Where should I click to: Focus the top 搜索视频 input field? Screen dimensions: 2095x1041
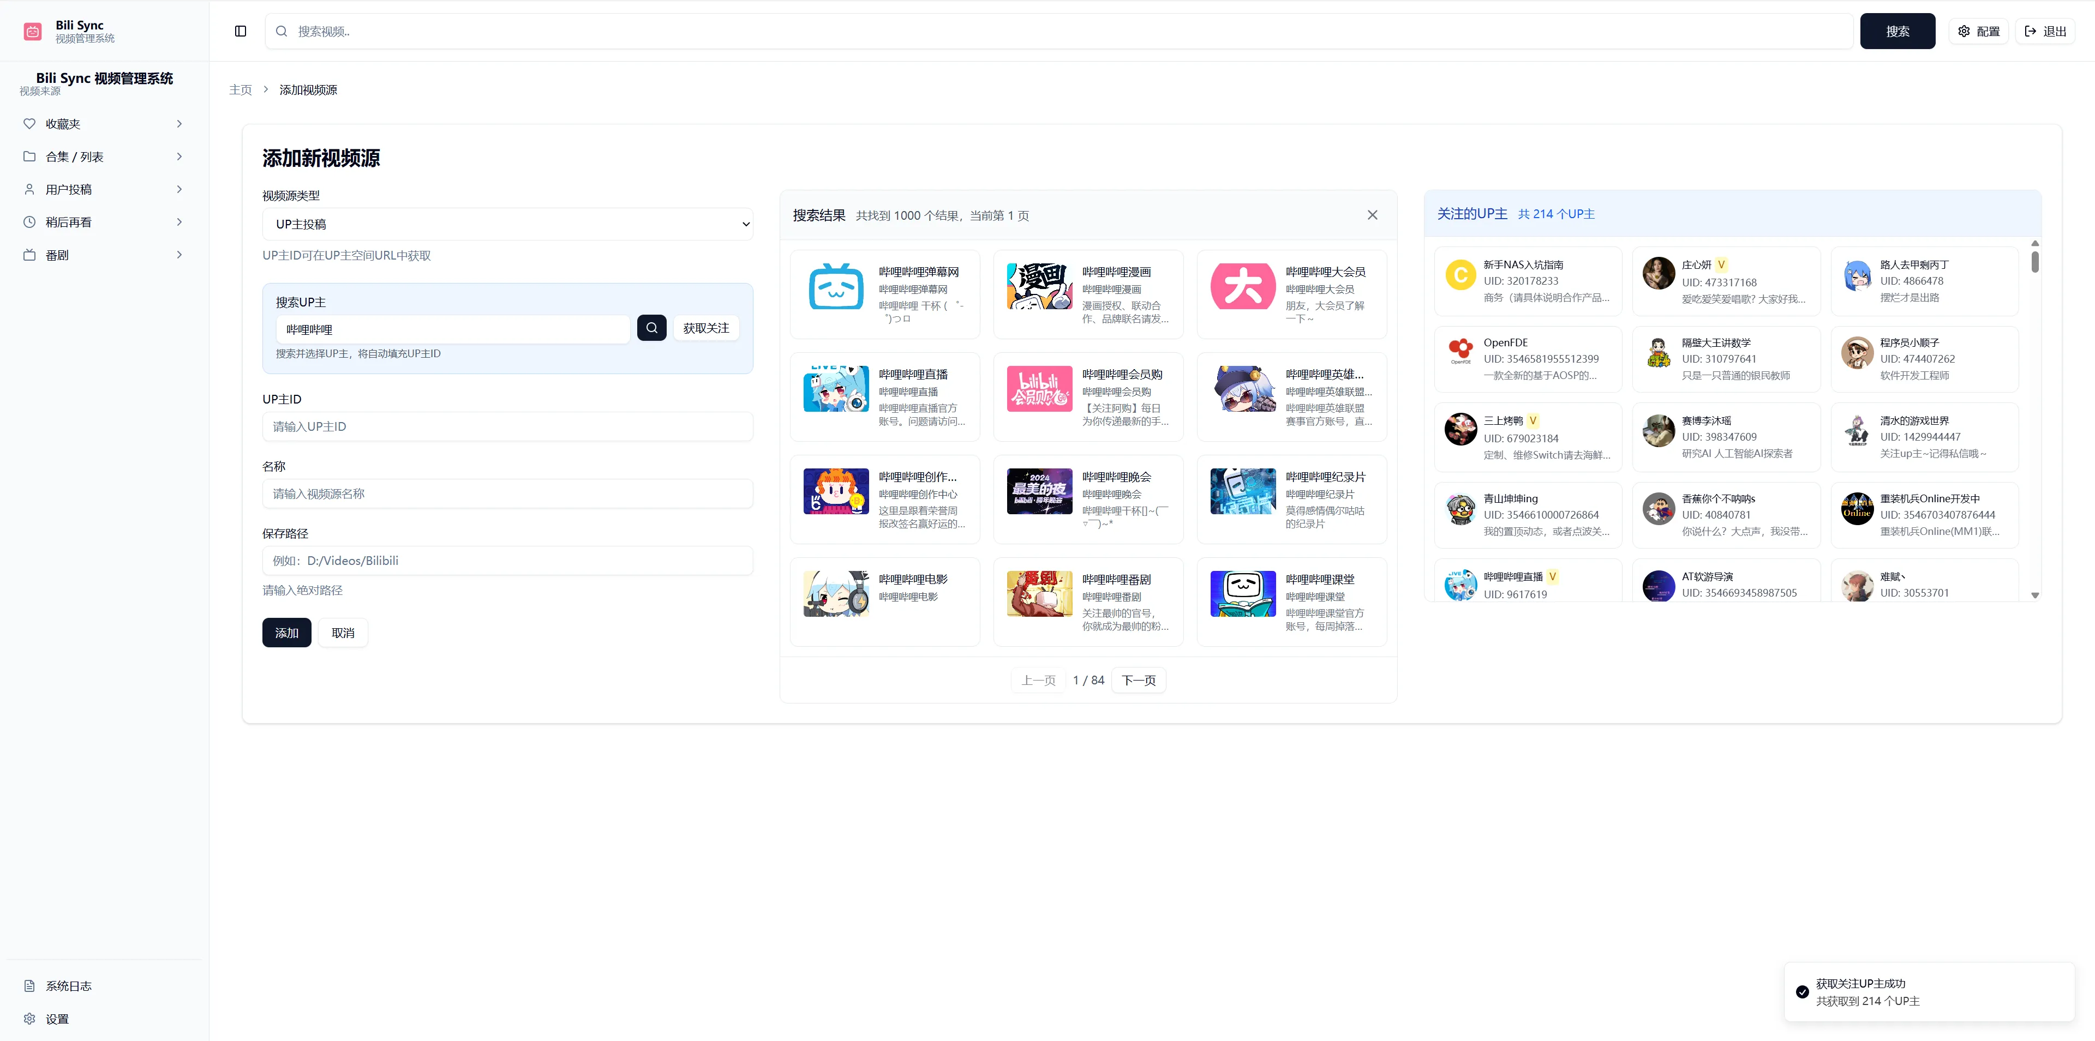point(1059,31)
